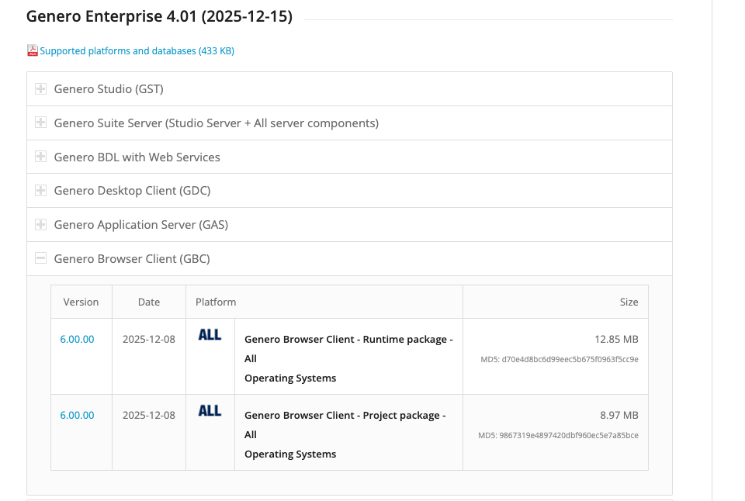Click the plus icon for Genero BDL with Web Services
The height and width of the screenshot is (501, 745).
coord(40,157)
